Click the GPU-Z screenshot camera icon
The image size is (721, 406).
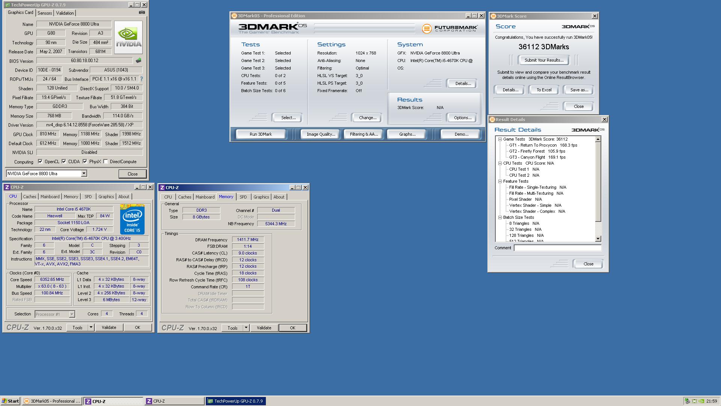pos(142,12)
